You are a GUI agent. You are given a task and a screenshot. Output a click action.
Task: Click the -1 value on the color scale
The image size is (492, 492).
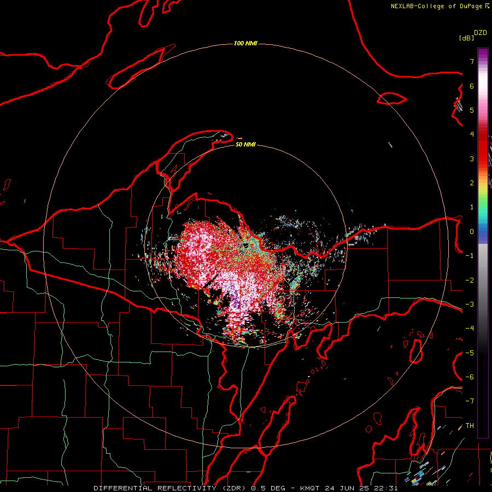pos(470,256)
